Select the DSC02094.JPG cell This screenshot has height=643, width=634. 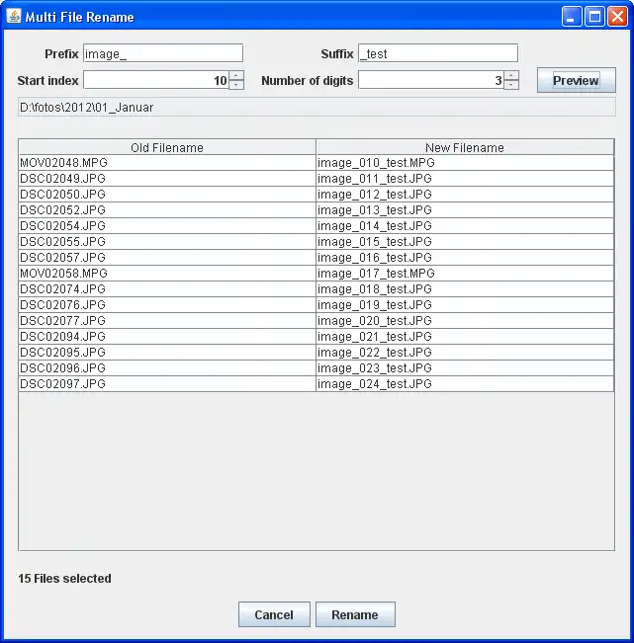coord(167,336)
